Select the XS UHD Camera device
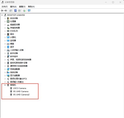124x118 pixels. pyautogui.click(x=21, y=92)
